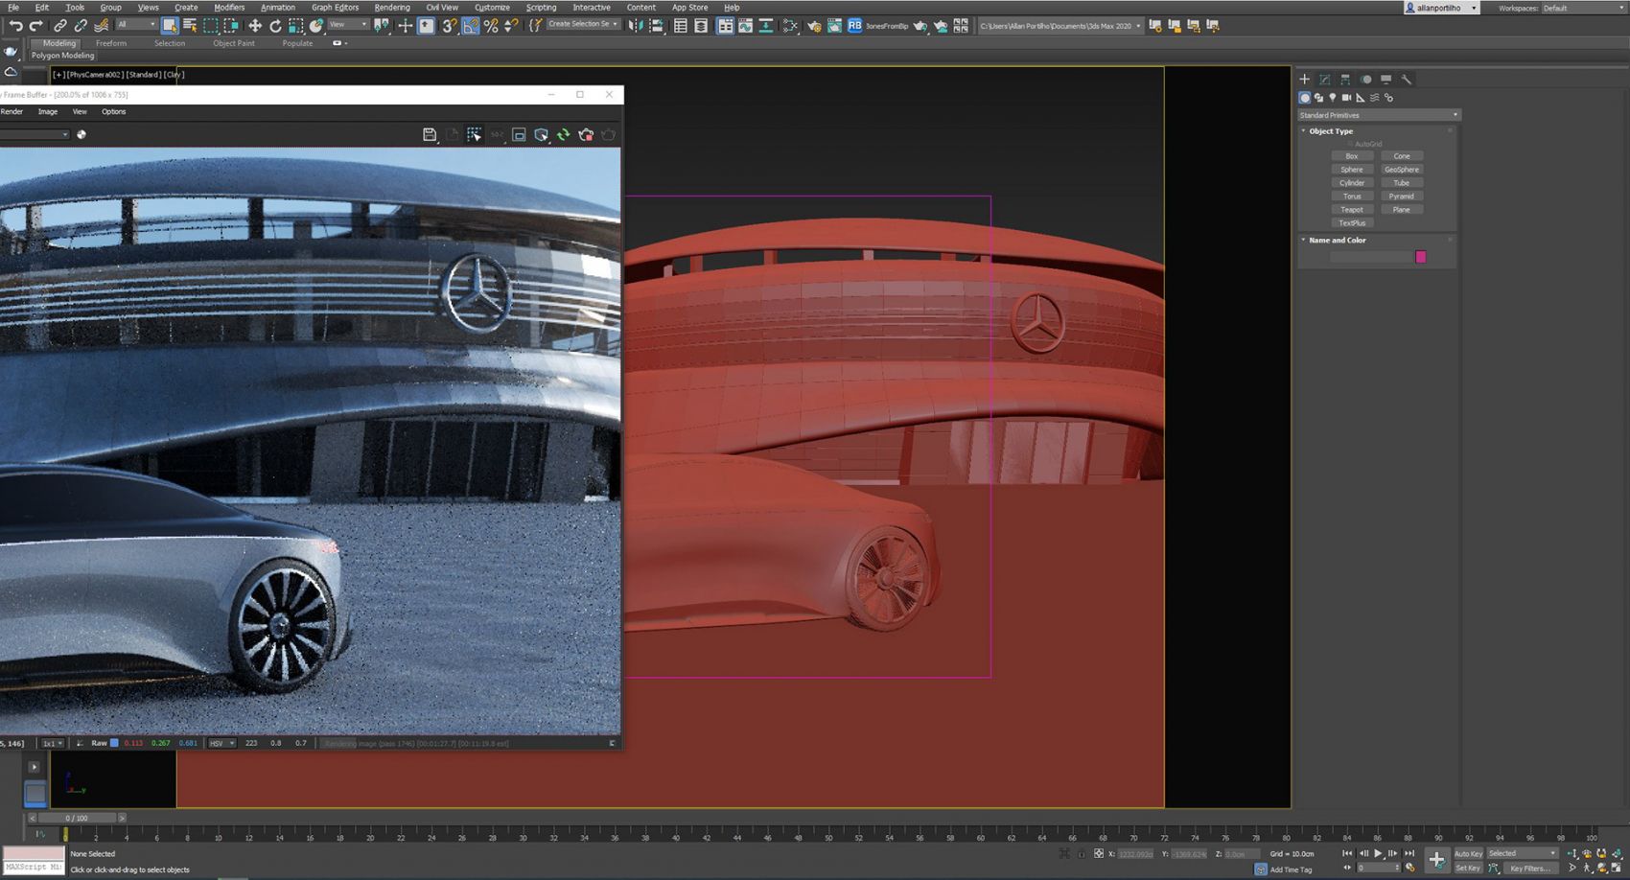Image resolution: width=1630 pixels, height=880 pixels.
Task: Toggle Set Key mode
Action: (1467, 868)
